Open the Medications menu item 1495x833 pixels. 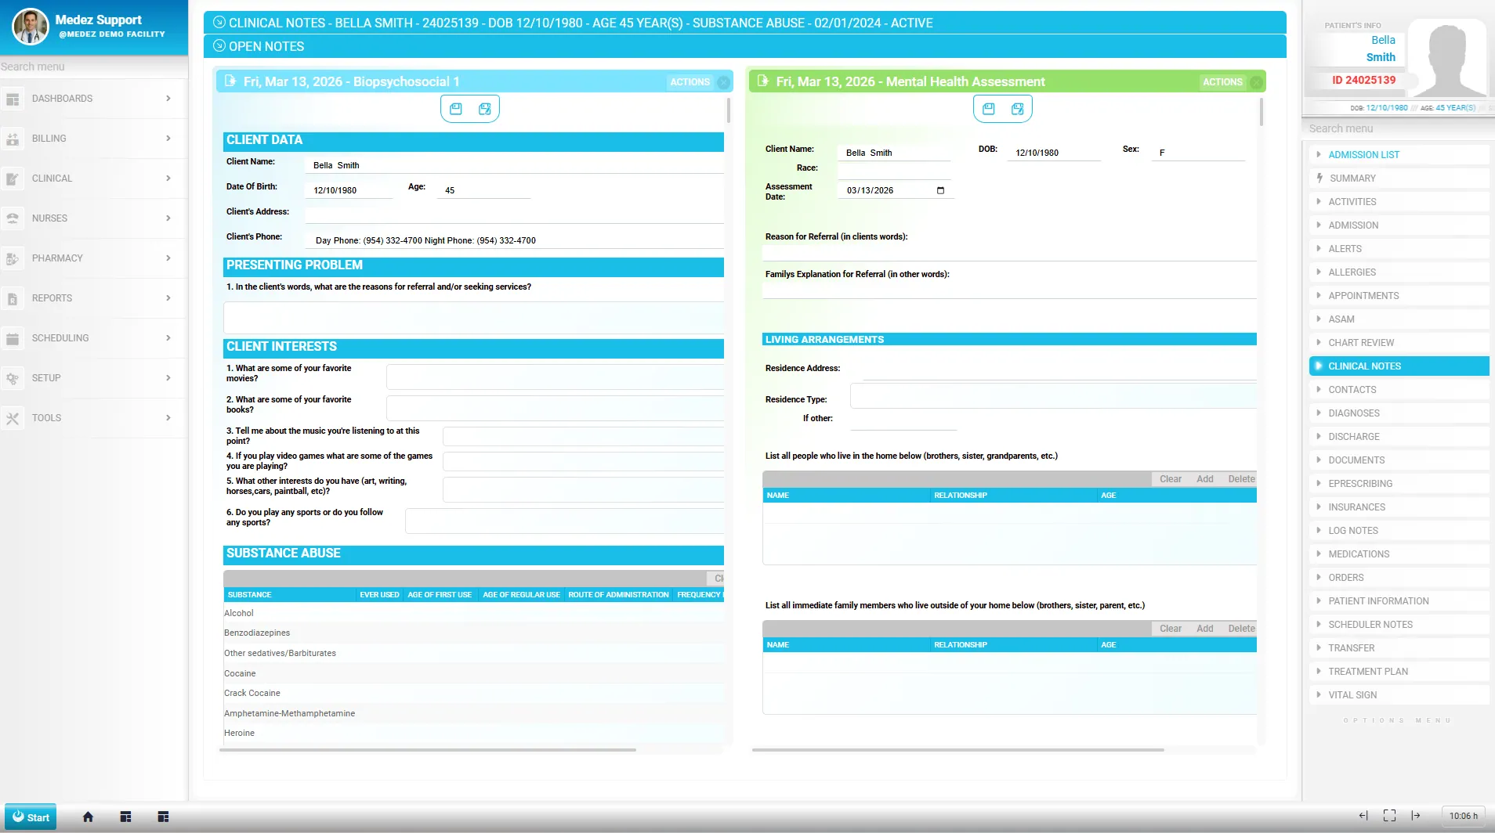[1358, 554]
